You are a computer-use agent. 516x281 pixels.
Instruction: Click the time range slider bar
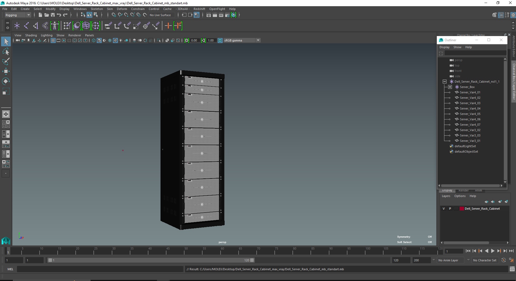click(151, 260)
